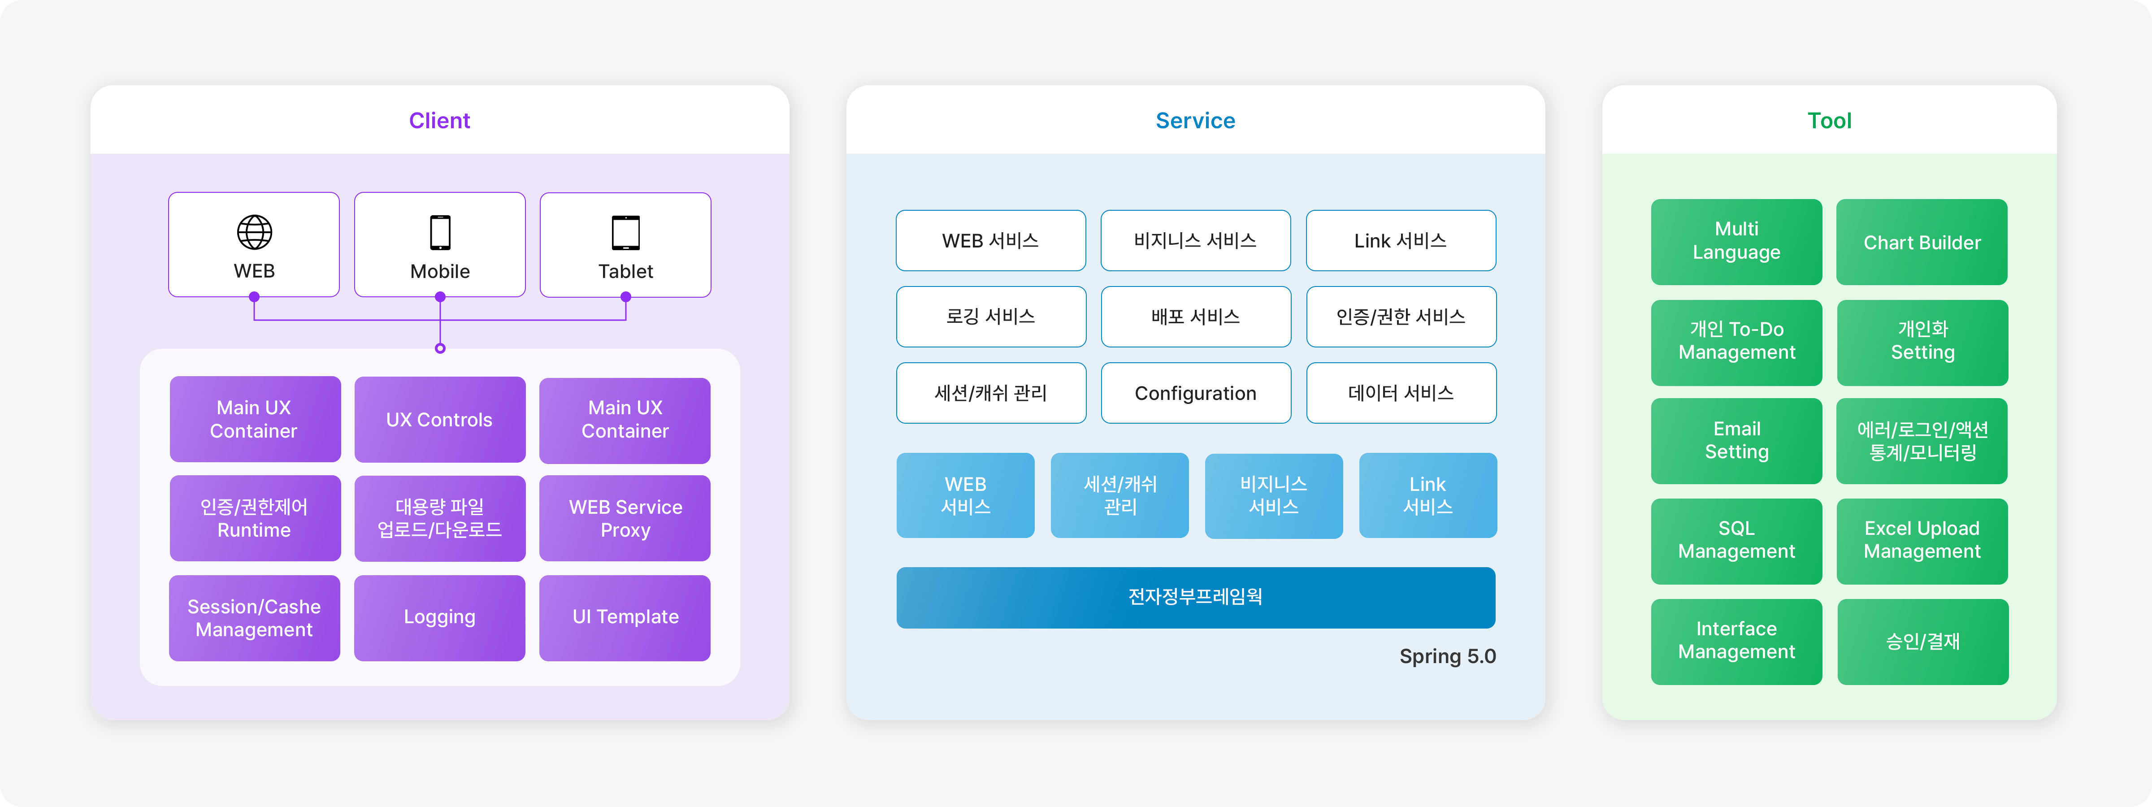Click the WEB Service Proxy block

click(625, 518)
